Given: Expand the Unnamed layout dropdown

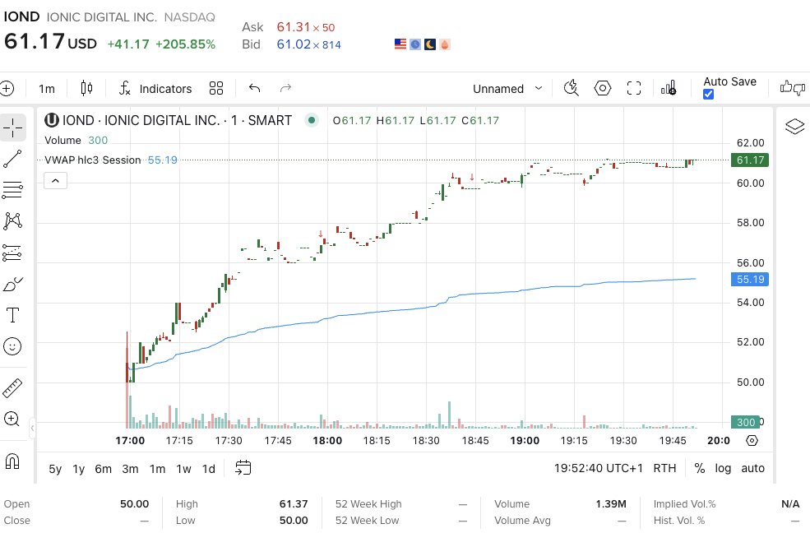Looking at the screenshot, I should click(508, 88).
